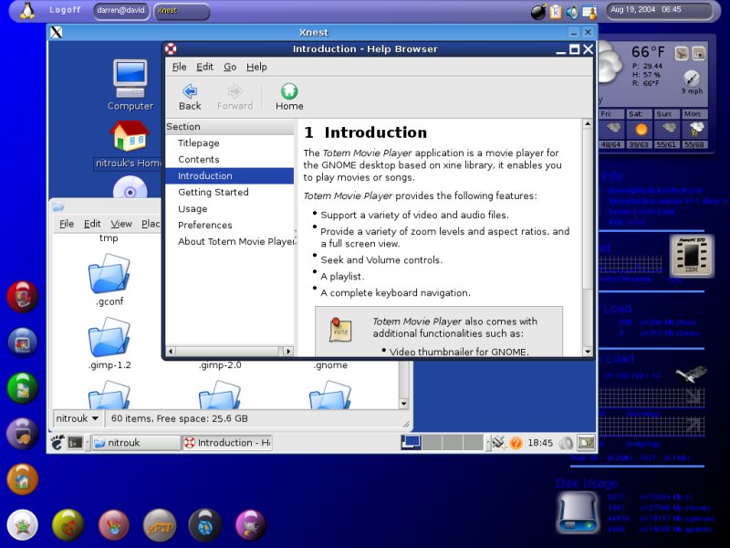Click the 18:45 clock on GNOME panel

pos(540,443)
